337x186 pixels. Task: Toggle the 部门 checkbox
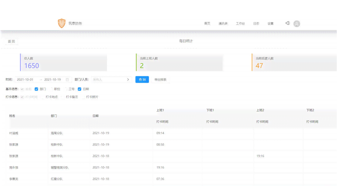click(x=36, y=89)
